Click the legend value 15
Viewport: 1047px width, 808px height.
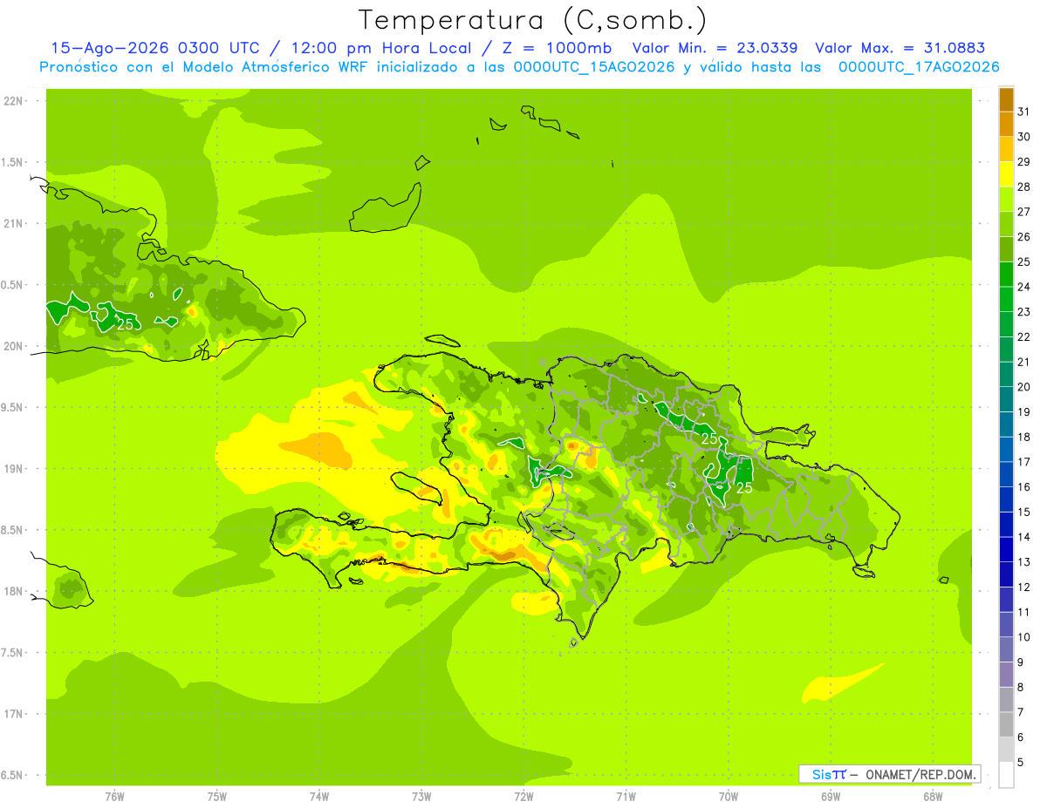coord(1024,512)
